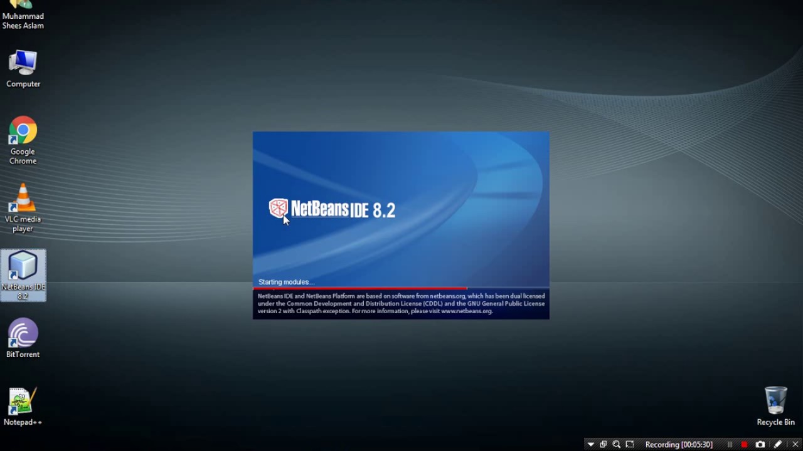Select the Notepad++ desktop shortcut
This screenshot has width=803, height=451.
click(23, 407)
